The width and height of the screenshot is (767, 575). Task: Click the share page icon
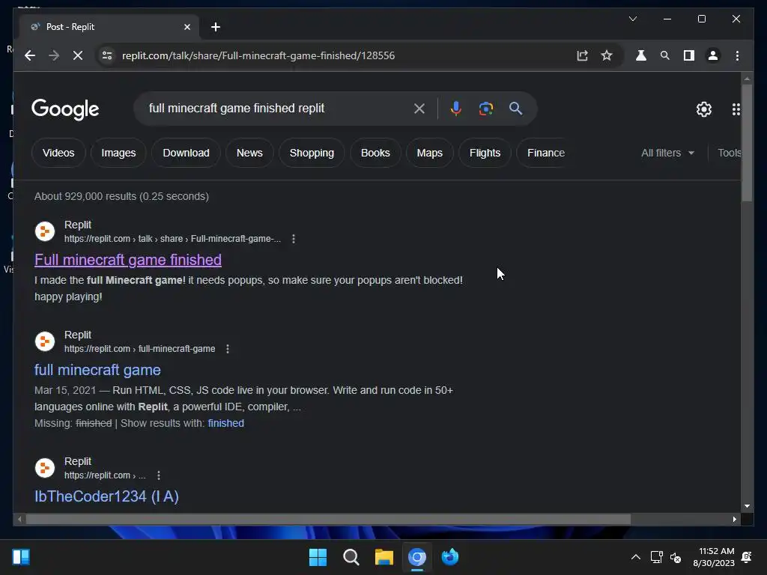click(x=582, y=55)
